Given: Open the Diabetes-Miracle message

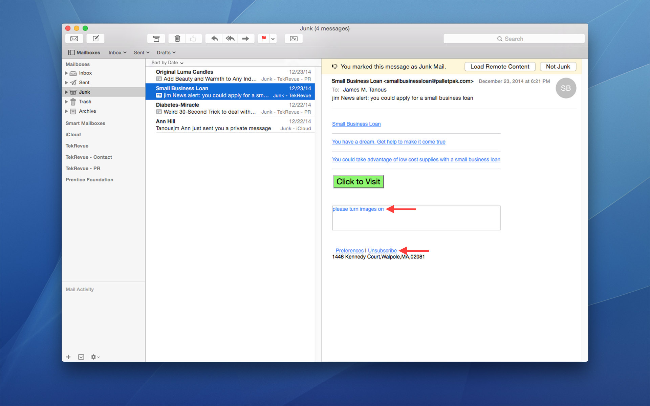Looking at the screenshot, I should pos(230,108).
